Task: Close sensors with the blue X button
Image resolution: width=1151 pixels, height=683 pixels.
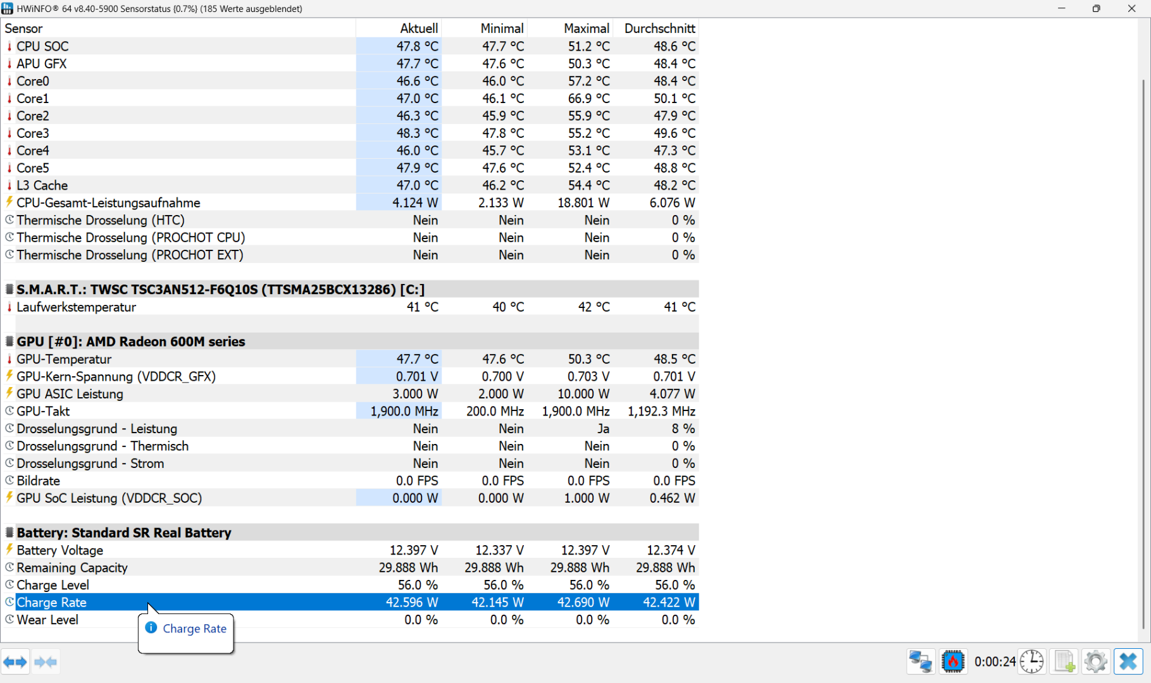Action: 1128,662
